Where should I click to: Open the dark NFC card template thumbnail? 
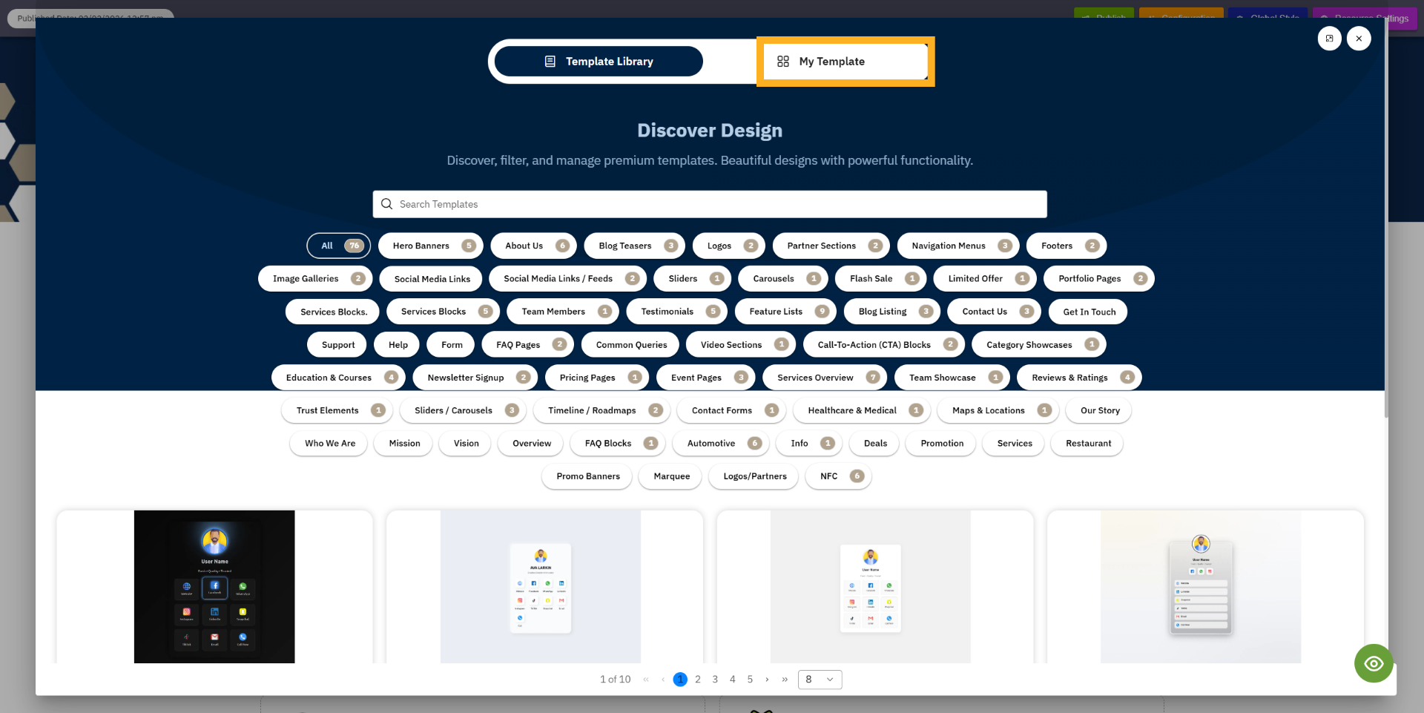(214, 586)
